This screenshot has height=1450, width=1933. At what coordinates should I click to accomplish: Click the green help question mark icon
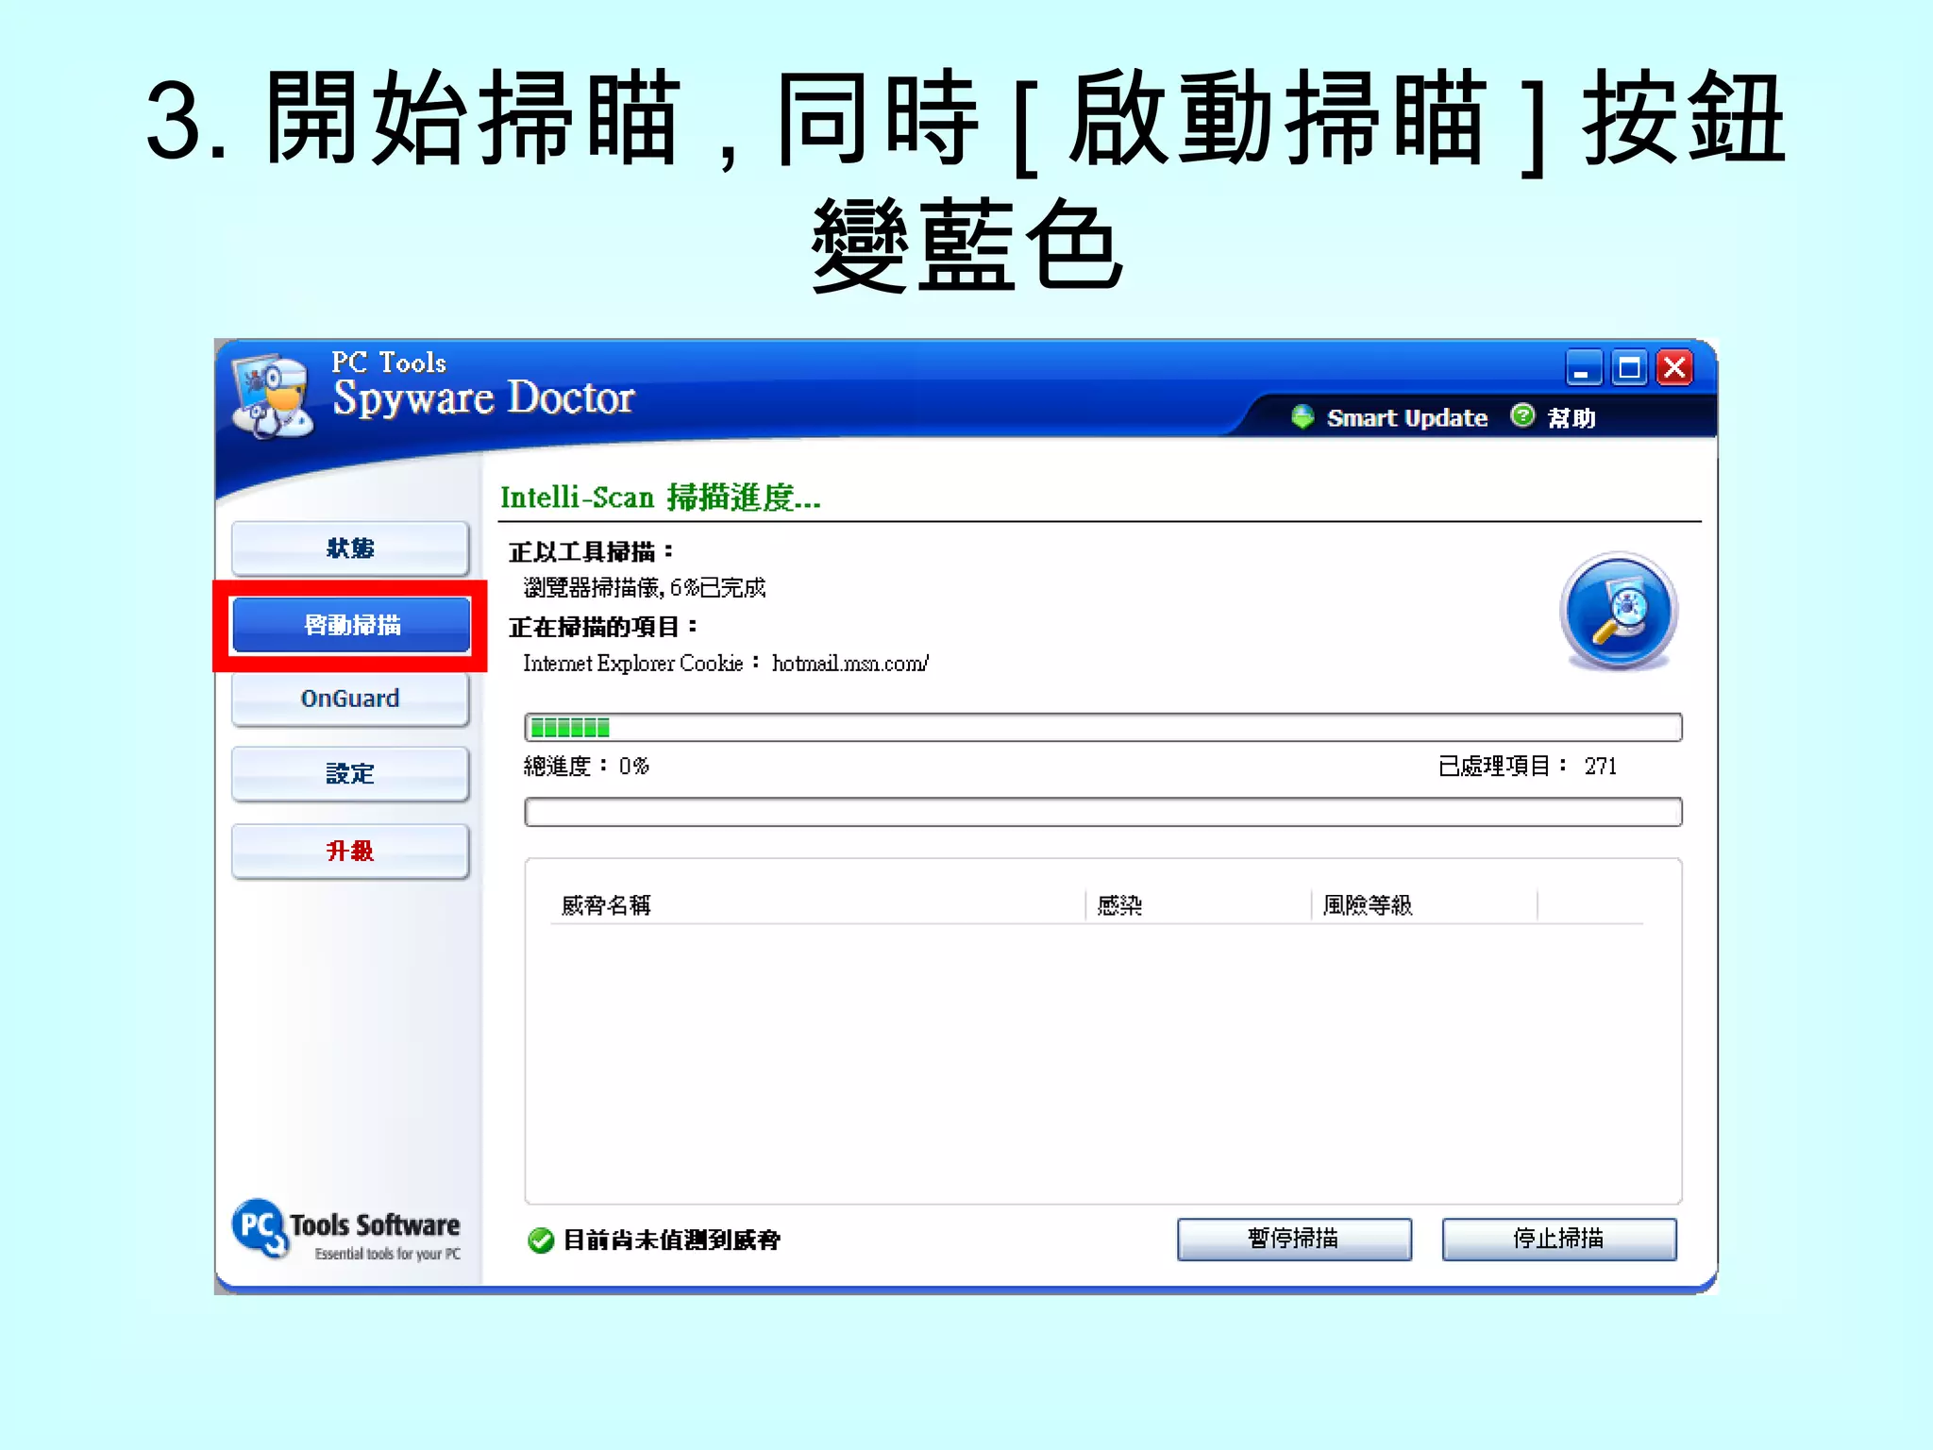pos(1522,415)
